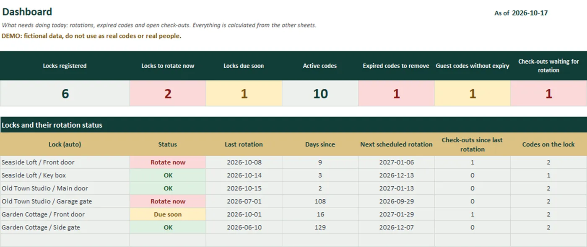Click the Guest codes without expiry header
This screenshot has width=587, height=247.
click(x=473, y=66)
